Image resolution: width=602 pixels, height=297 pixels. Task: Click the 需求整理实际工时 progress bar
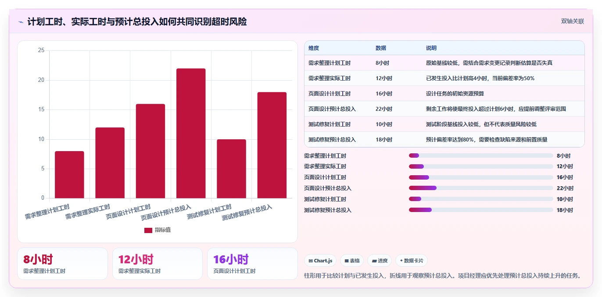point(481,166)
